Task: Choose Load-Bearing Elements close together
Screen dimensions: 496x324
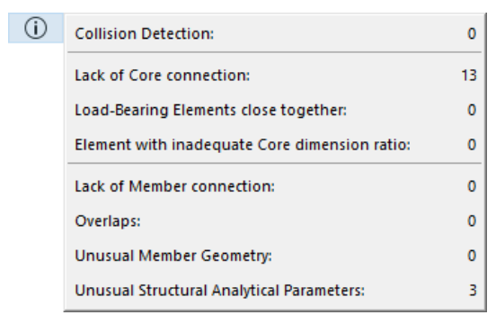Action: pyautogui.click(x=275, y=110)
